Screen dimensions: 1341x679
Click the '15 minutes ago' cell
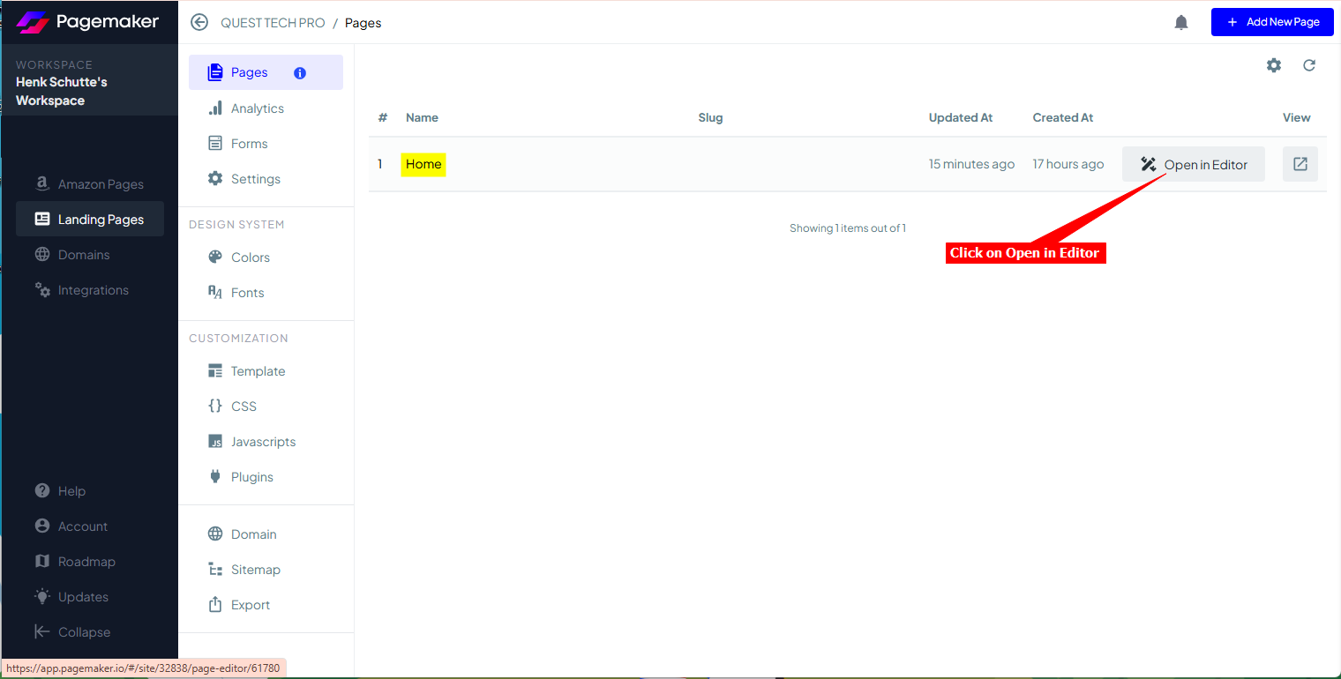click(x=971, y=164)
